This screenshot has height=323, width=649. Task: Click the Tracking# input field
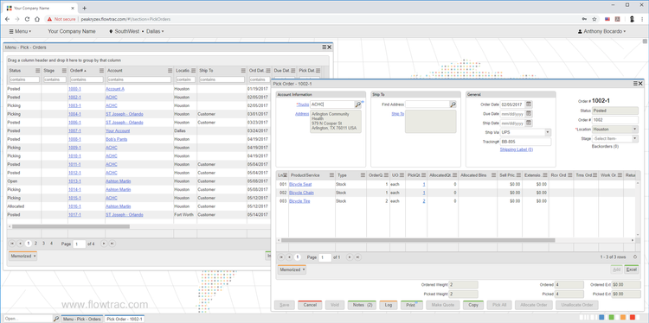(525, 142)
